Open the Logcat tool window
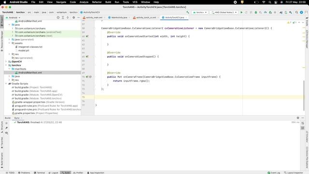Viewport: 309px width, 174px height. [x=53, y=173]
